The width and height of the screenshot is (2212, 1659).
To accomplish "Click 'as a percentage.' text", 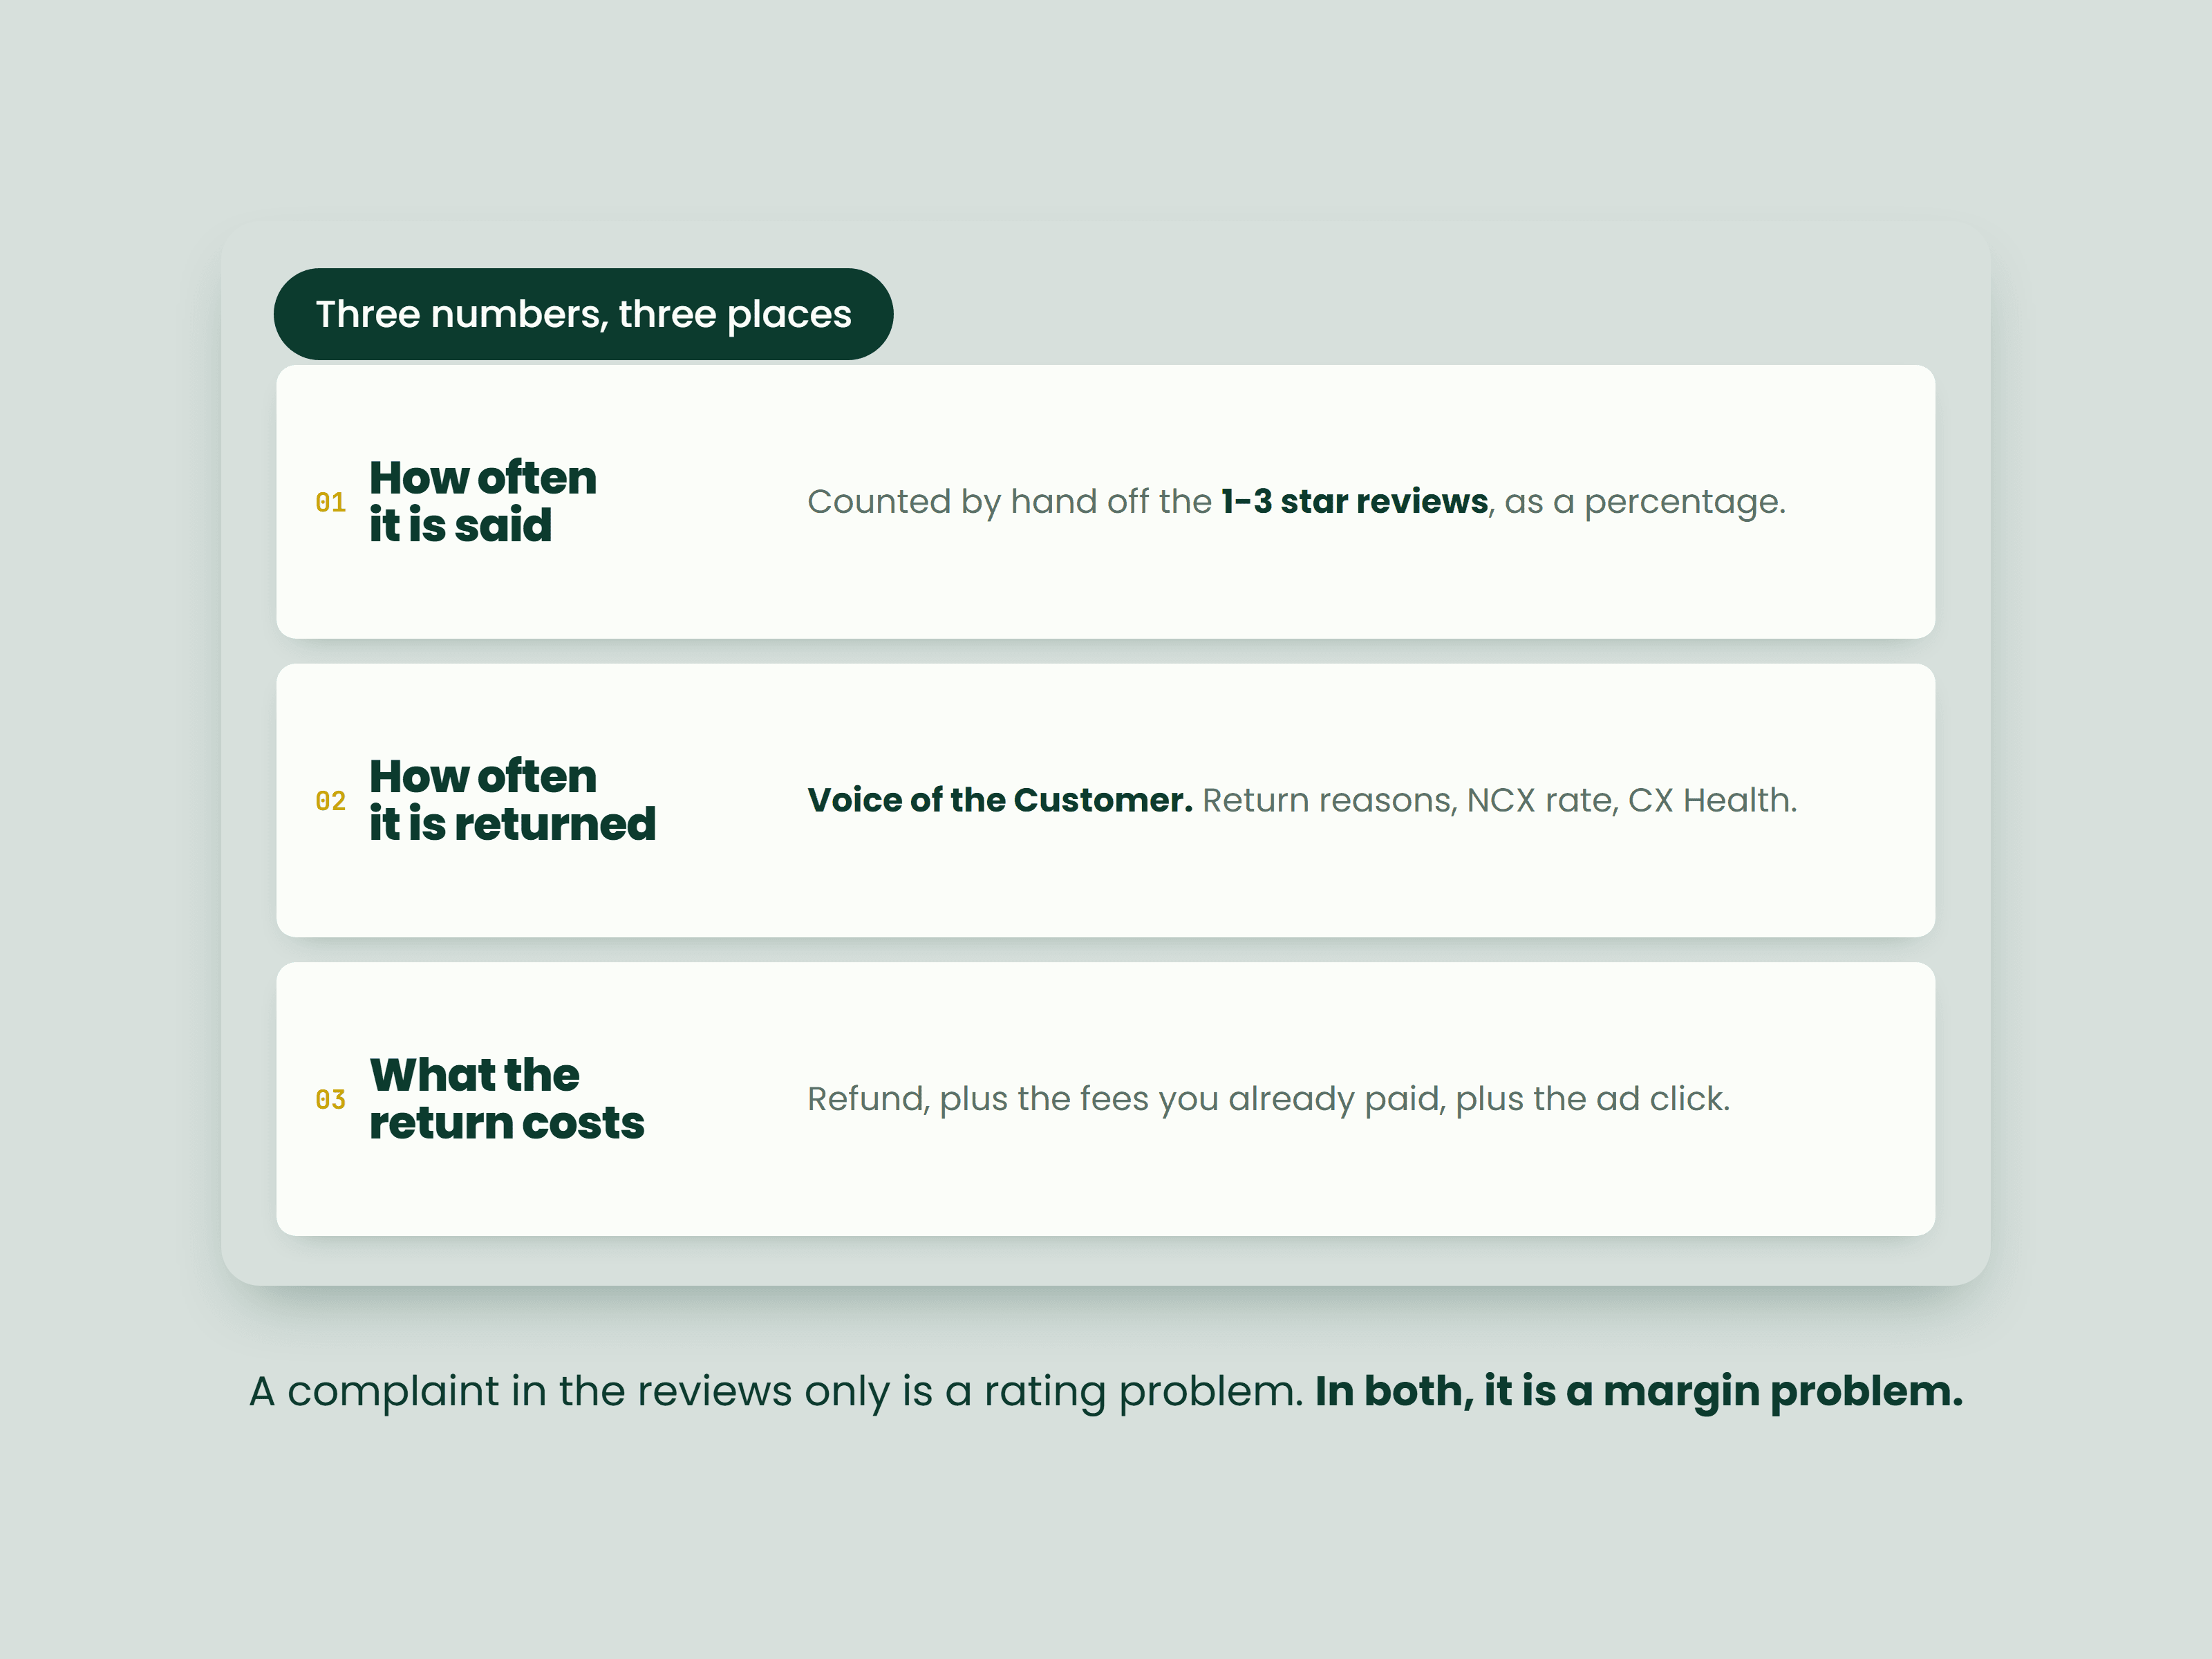I will click(1645, 502).
